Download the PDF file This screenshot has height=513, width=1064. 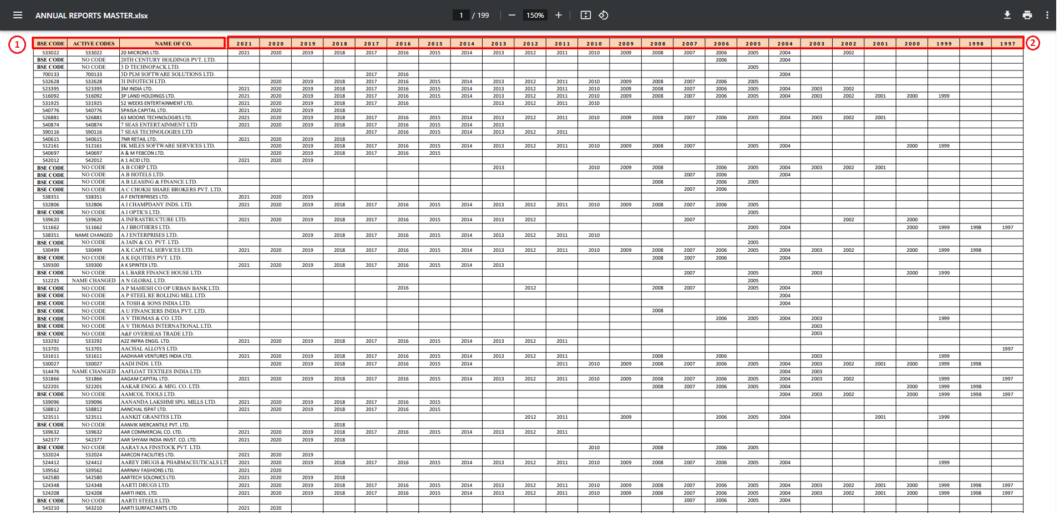tap(1007, 15)
